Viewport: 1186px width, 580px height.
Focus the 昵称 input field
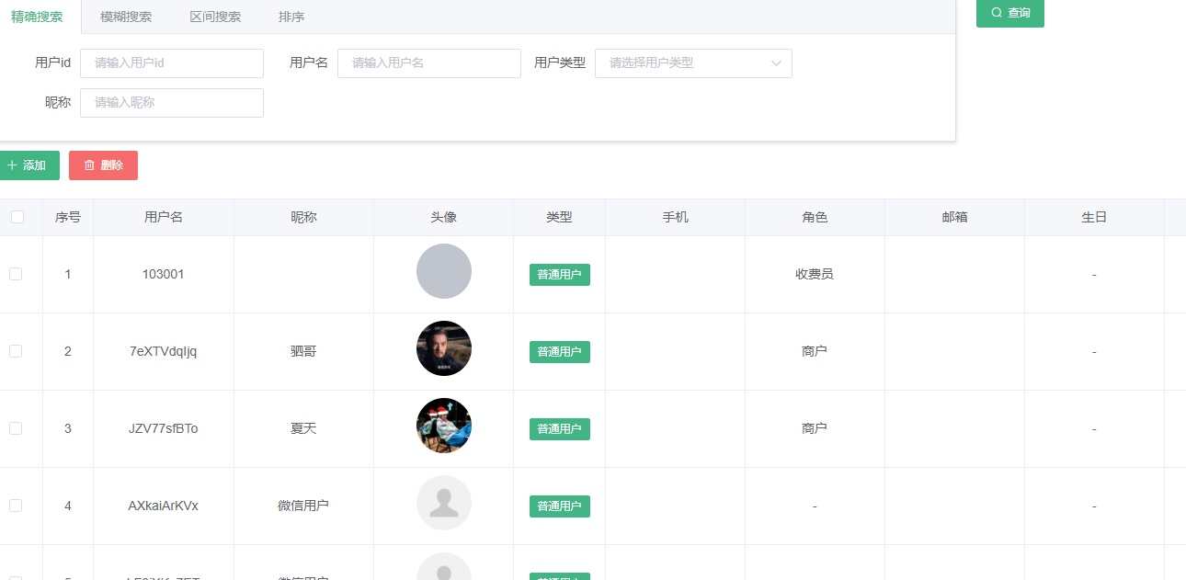pyautogui.click(x=172, y=103)
